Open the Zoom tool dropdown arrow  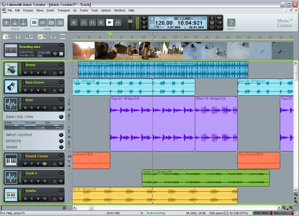click(32, 37)
